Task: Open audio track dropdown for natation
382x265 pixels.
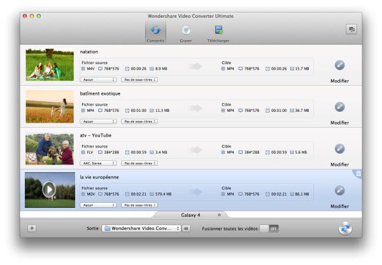Action: point(98,79)
